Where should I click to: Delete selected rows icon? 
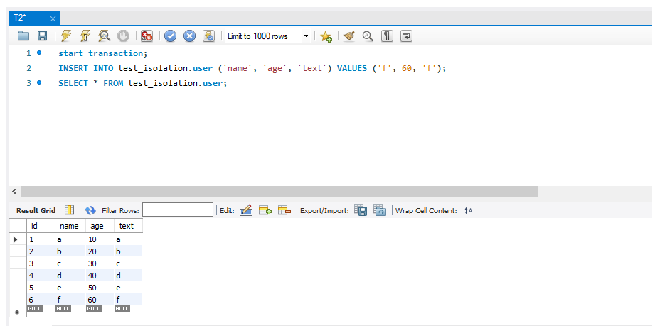click(284, 210)
